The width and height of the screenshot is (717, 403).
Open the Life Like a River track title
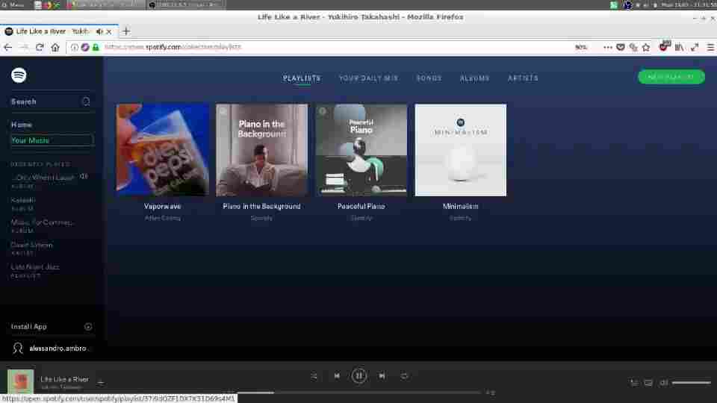tap(64, 379)
